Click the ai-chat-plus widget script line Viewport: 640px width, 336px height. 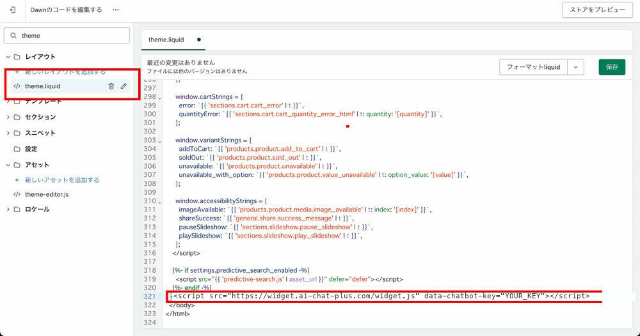click(x=381, y=296)
